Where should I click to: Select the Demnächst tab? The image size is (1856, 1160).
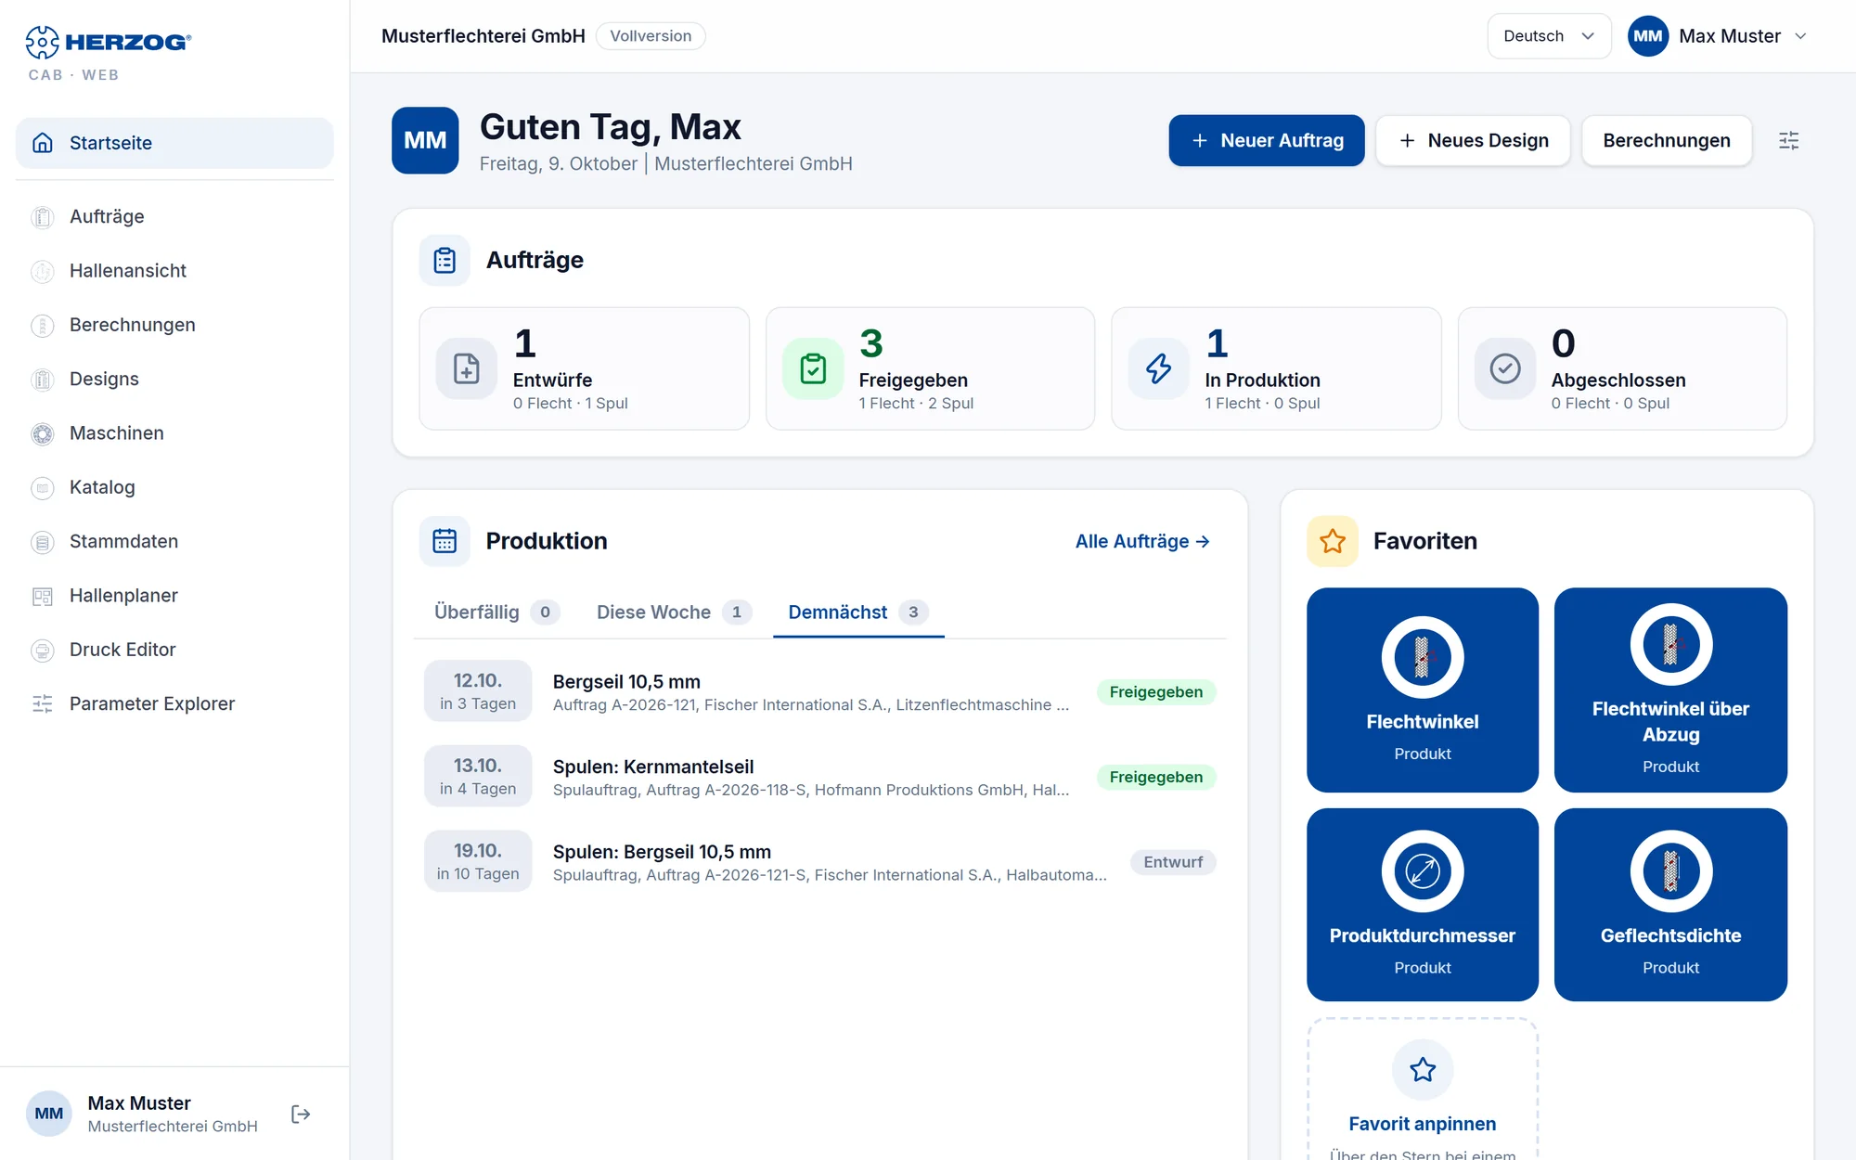[858, 612]
